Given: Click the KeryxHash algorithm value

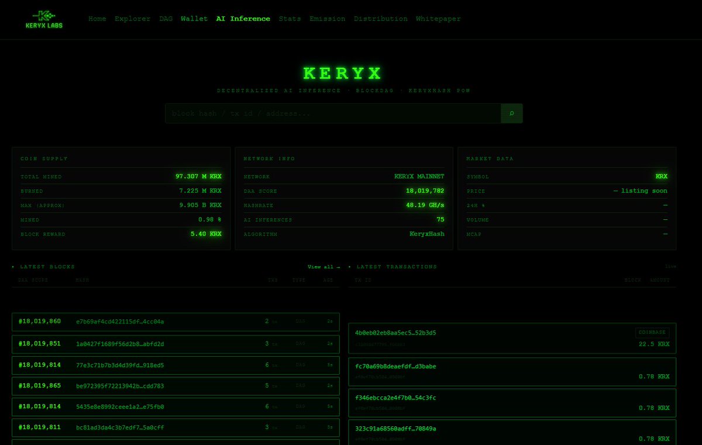Looking at the screenshot, I should [x=427, y=234].
